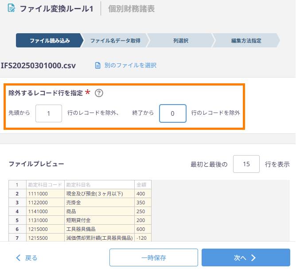Click cell 1141000
The image size is (296, 269).
tap(45, 211)
